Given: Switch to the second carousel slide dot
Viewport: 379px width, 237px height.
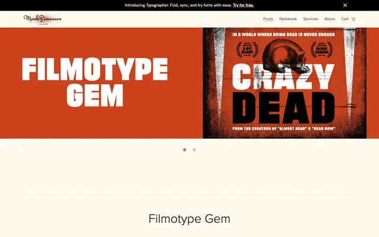Looking at the screenshot, I should coord(194,150).
